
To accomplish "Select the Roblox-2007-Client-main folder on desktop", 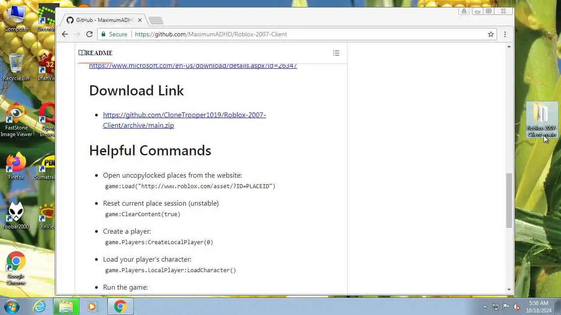I will coord(542,120).
